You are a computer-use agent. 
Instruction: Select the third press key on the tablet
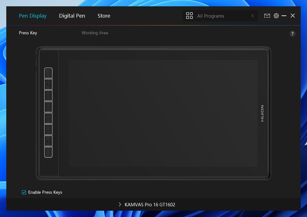pos(48,96)
